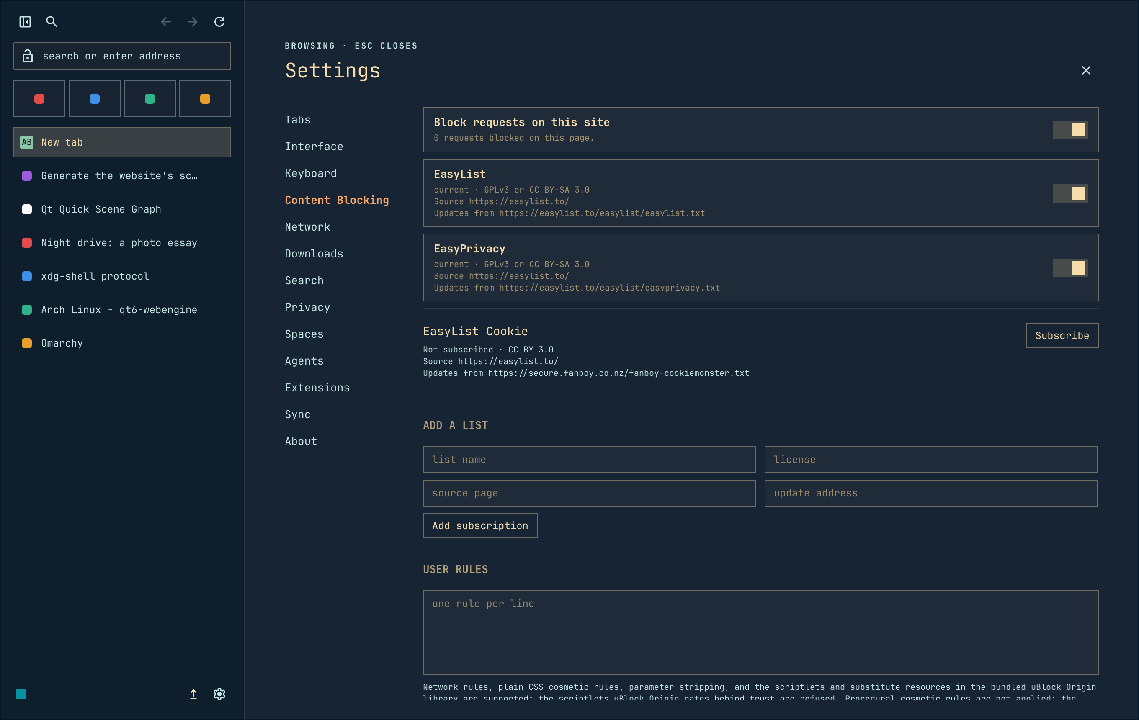Screen dimensions: 1139x720
Task: Click the red favicon of Night drive tab
Action: (x=27, y=242)
